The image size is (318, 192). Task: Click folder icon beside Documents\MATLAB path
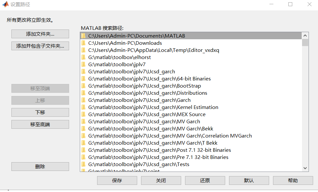coord(83,36)
